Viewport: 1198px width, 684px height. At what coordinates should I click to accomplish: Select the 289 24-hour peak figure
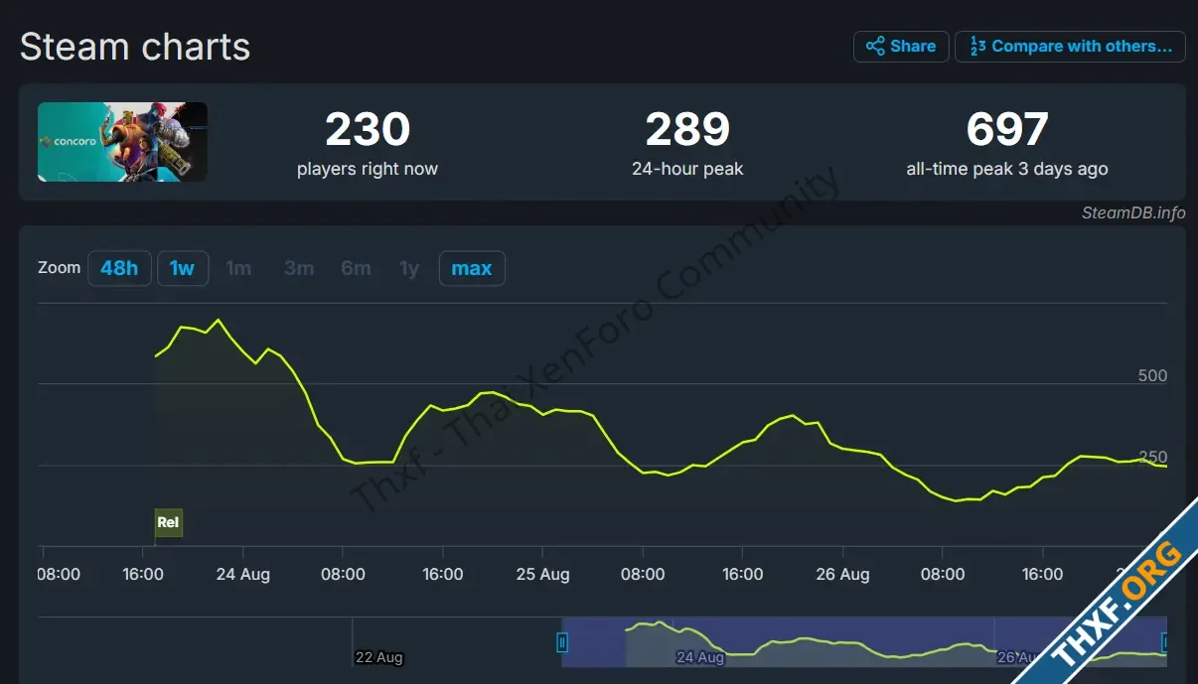(x=687, y=129)
